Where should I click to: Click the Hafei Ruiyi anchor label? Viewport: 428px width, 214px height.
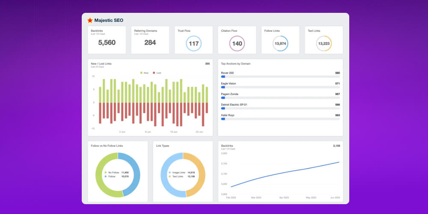pyautogui.click(x=228, y=115)
